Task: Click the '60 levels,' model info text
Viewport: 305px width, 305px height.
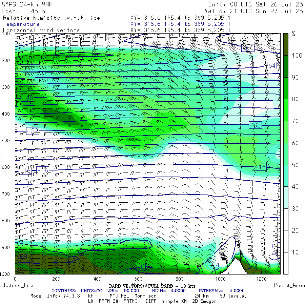Action: (x=233, y=296)
